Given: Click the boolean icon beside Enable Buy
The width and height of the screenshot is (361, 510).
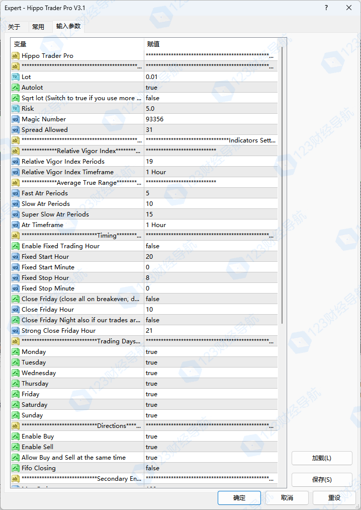Looking at the screenshot, I should point(15,436).
